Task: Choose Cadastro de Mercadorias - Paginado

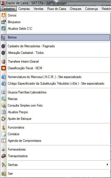Action: [31, 46]
